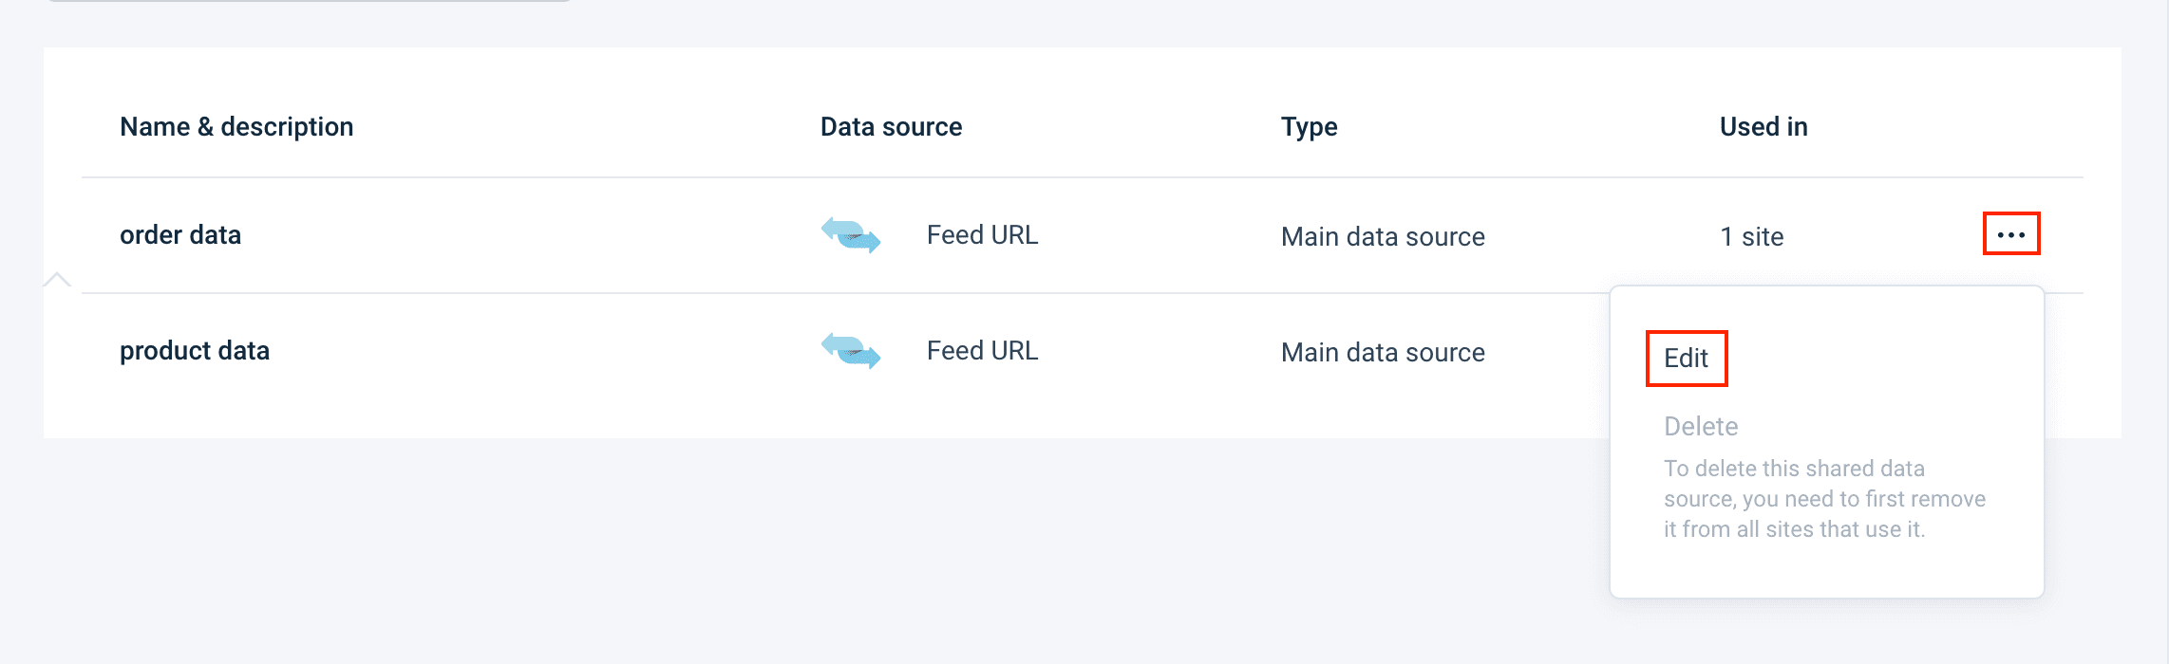The width and height of the screenshot is (2169, 664).
Task: Click empty space below Delete text inside popup
Action: click(x=1825, y=569)
